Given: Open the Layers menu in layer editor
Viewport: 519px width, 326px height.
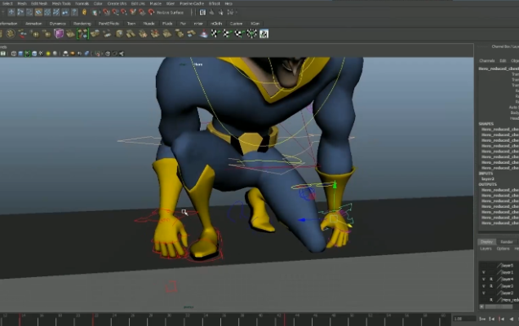Looking at the screenshot, I should coord(486,249).
